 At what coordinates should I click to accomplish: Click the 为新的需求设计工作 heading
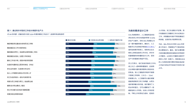point(138,31)
